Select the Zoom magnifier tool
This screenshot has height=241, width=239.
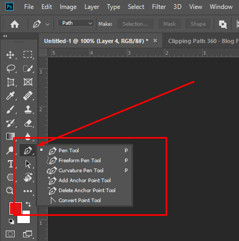tap(9, 191)
